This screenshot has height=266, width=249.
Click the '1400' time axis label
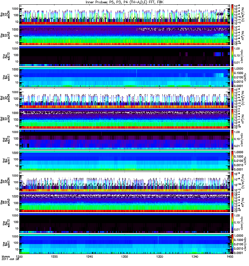point(230,256)
